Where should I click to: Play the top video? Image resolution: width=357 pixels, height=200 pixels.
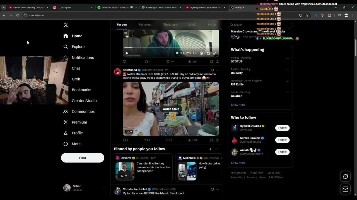127,53
